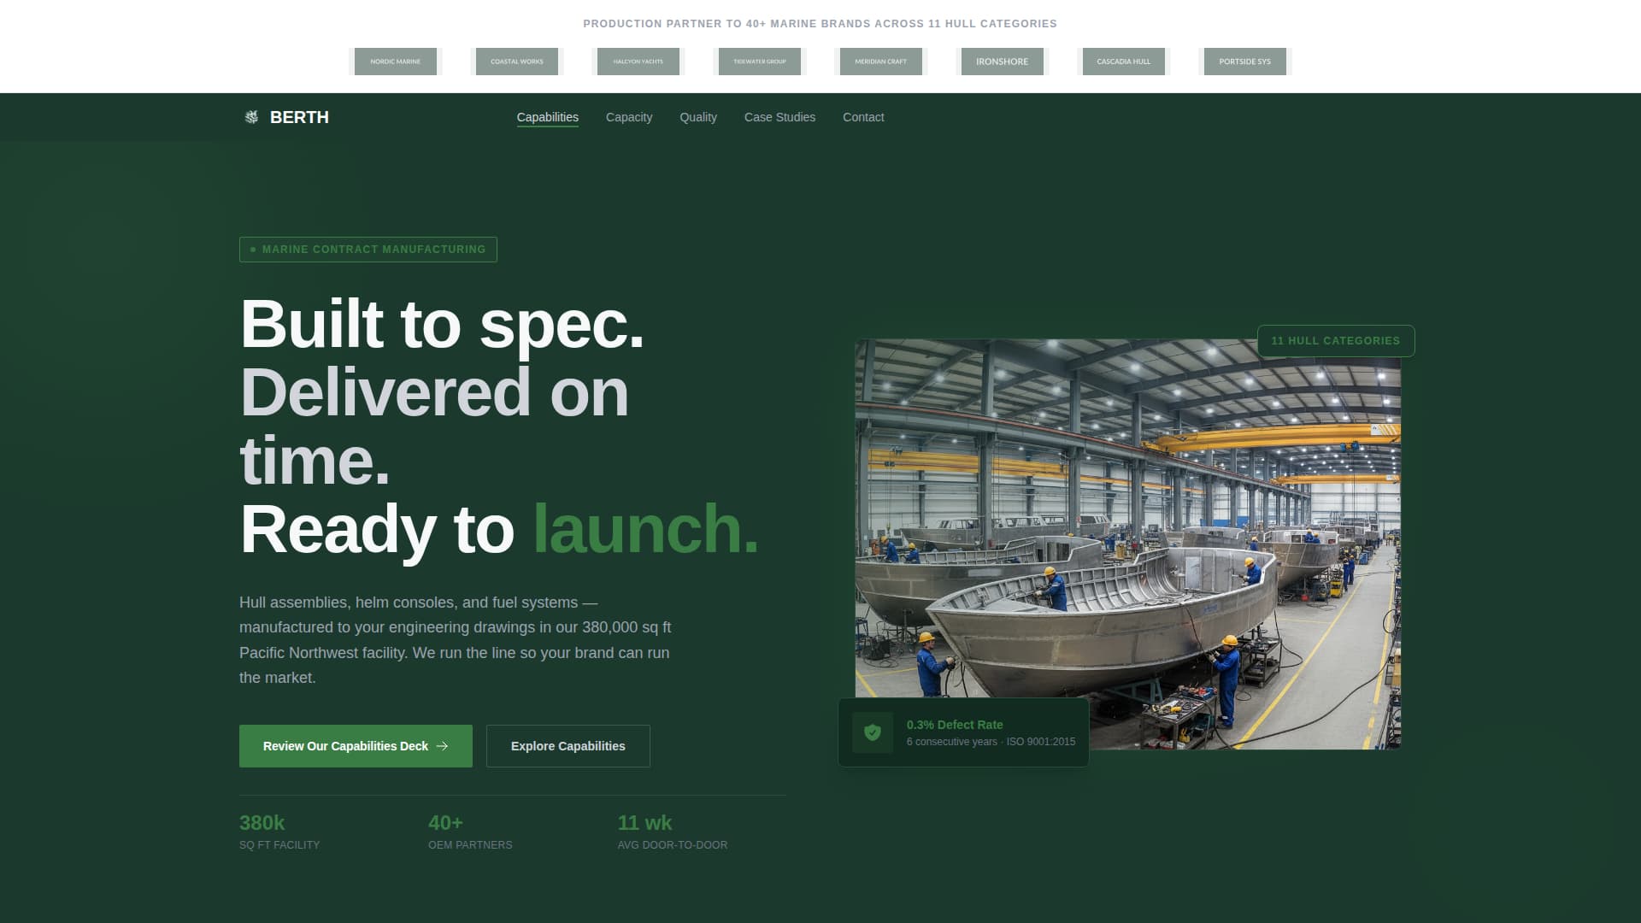Select the Quality nav link
The image size is (1641, 923).
pos(697,117)
